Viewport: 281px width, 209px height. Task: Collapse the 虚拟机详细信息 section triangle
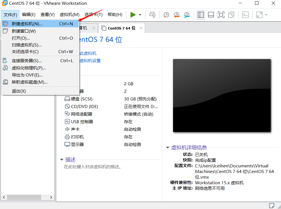coord(168,147)
